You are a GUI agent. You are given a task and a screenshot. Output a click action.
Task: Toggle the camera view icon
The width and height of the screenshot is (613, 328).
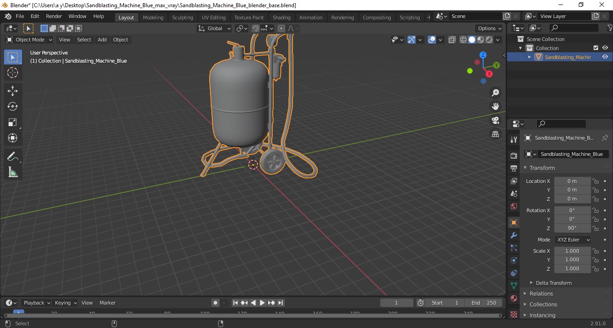click(495, 120)
